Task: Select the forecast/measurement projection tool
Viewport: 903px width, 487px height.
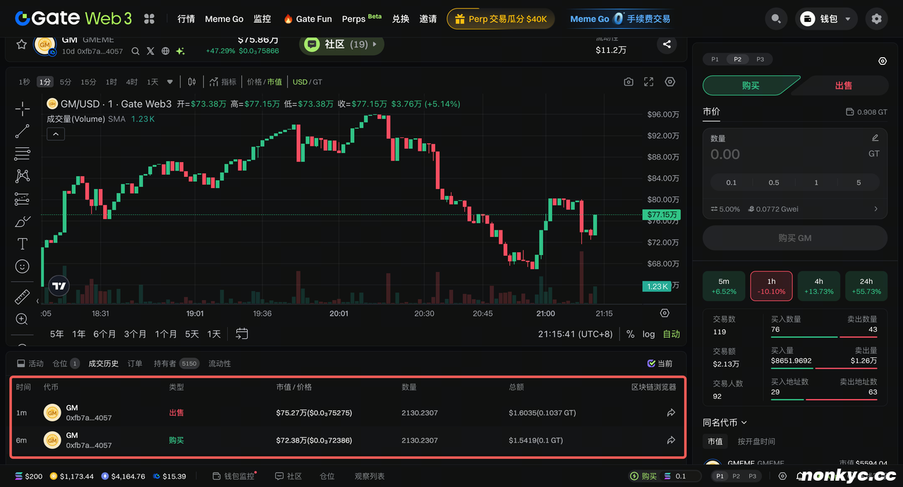Action: (23, 199)
